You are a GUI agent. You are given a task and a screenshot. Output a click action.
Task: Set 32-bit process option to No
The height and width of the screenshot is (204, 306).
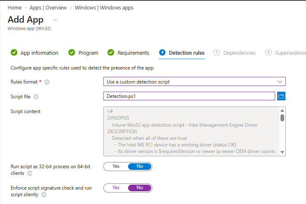[140, 167]
